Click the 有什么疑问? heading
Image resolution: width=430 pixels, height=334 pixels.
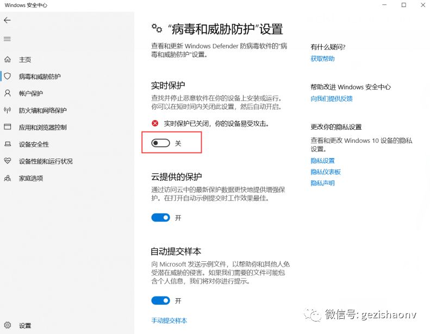pos(328,47)
